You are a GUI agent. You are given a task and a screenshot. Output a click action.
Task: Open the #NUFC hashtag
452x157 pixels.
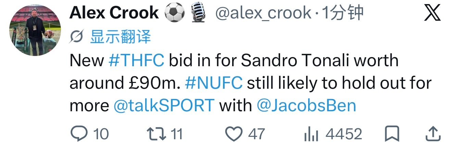tap(214, 83)
